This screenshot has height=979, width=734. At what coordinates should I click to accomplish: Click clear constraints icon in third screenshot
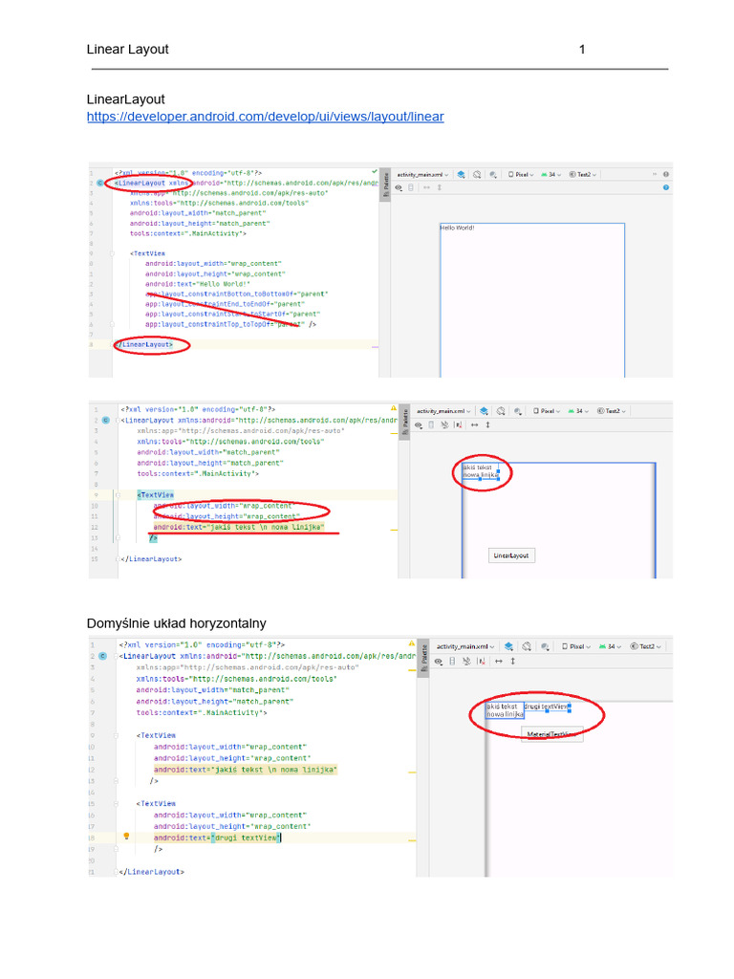tap(466, 662)
